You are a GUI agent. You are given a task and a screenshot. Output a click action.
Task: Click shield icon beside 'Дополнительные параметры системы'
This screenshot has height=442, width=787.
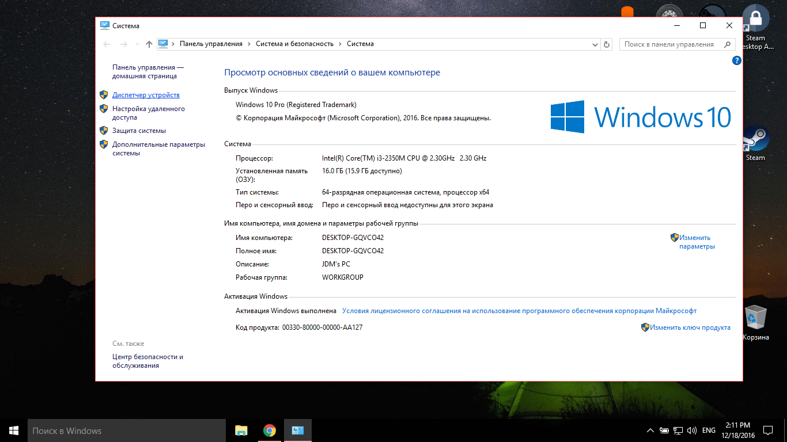click(x=104, y=144)
